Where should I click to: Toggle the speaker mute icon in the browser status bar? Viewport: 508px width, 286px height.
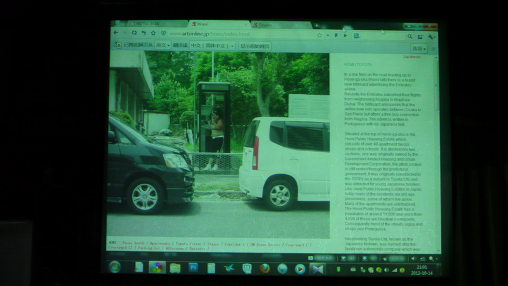pyautogui.click(x=413, y=259)
